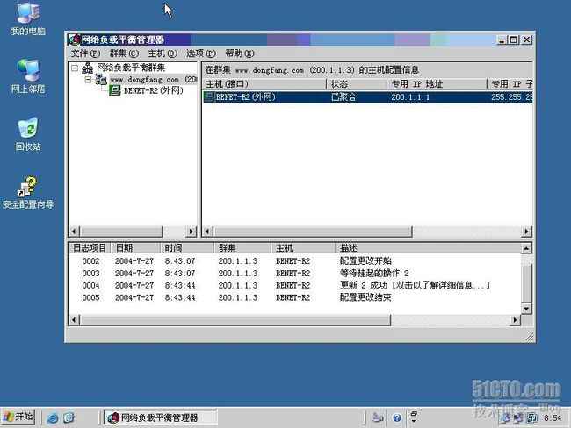Viewport: 571px width, 428px height.
Task: Click the help question mark icon in taskbar
Action: click(x=397, y=417)
